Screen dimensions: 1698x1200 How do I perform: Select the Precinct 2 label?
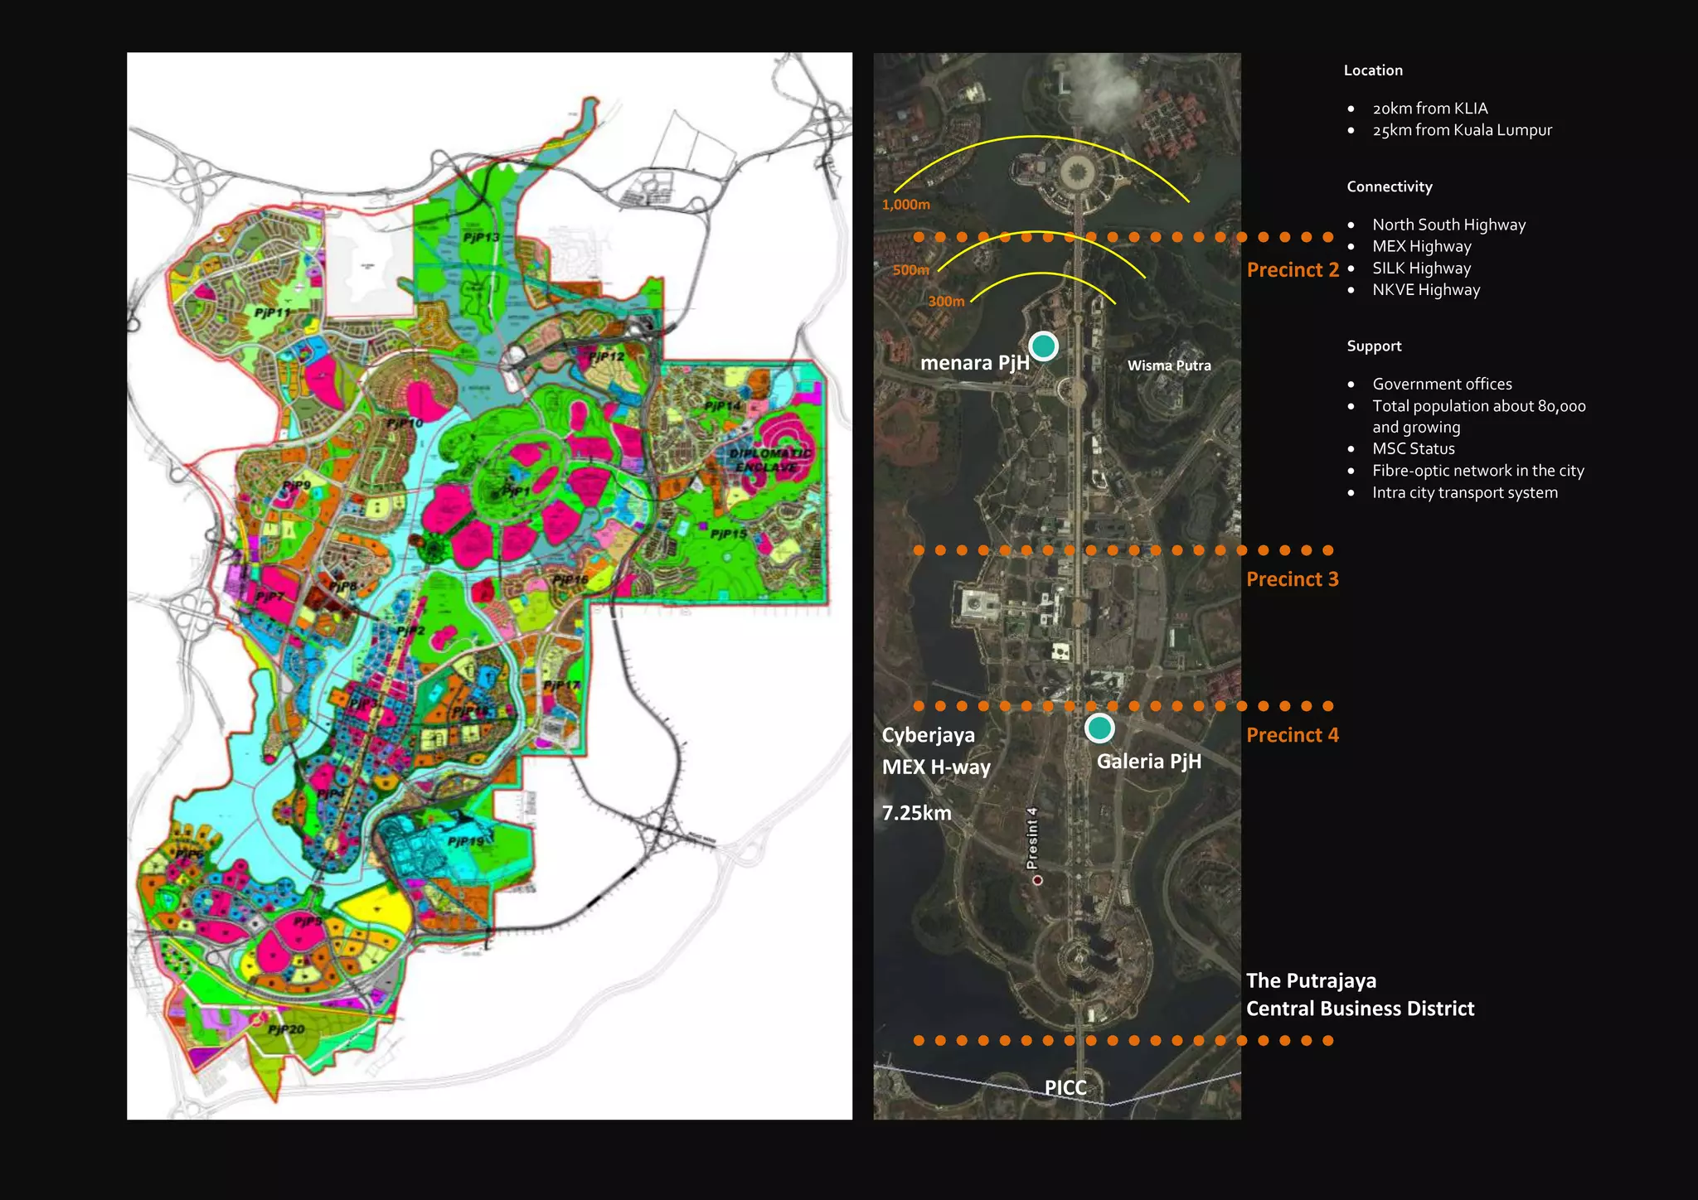pyautogui.click(x=1292, y=270)
